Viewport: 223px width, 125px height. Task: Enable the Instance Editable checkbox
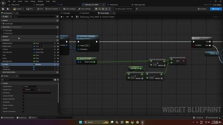click(23, 96)
